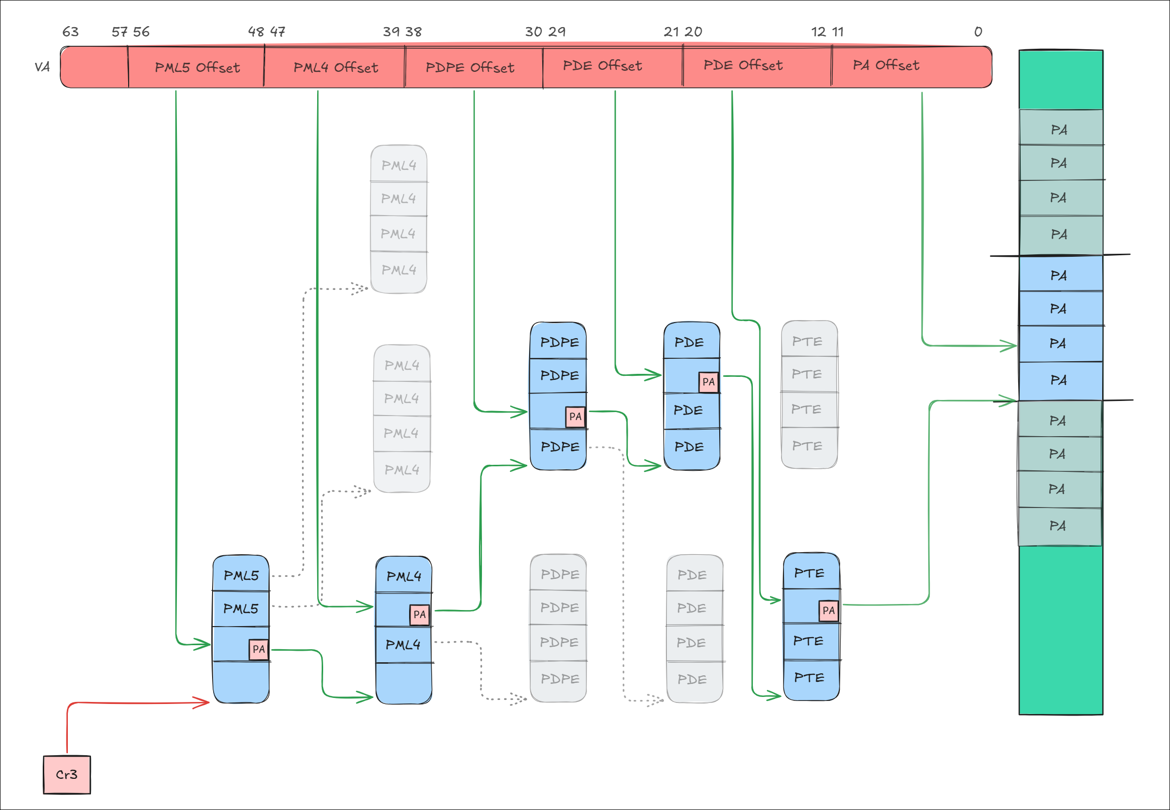Screen dimensions: 1170x810
Task: Click the pink PA box in PML5 table
Action: pyautogui.click(x=258, y=649)
